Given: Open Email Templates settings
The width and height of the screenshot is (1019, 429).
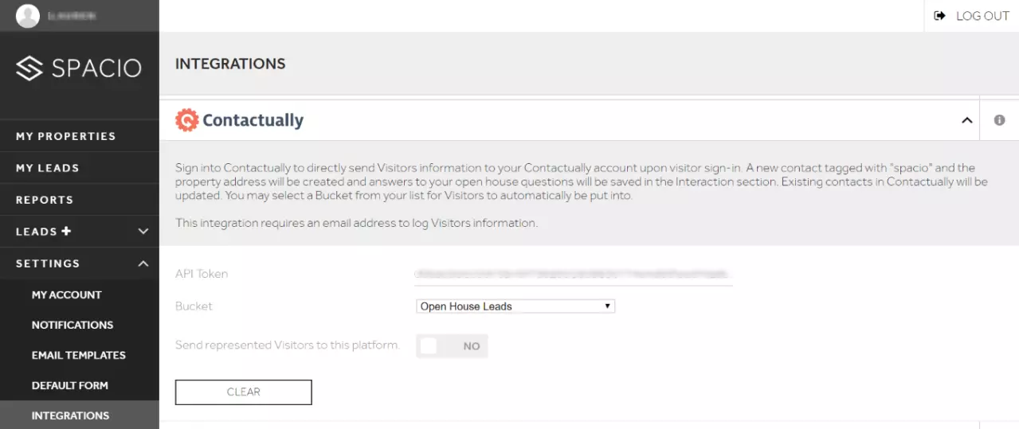Looking at the screenshot, I should 79,355.
